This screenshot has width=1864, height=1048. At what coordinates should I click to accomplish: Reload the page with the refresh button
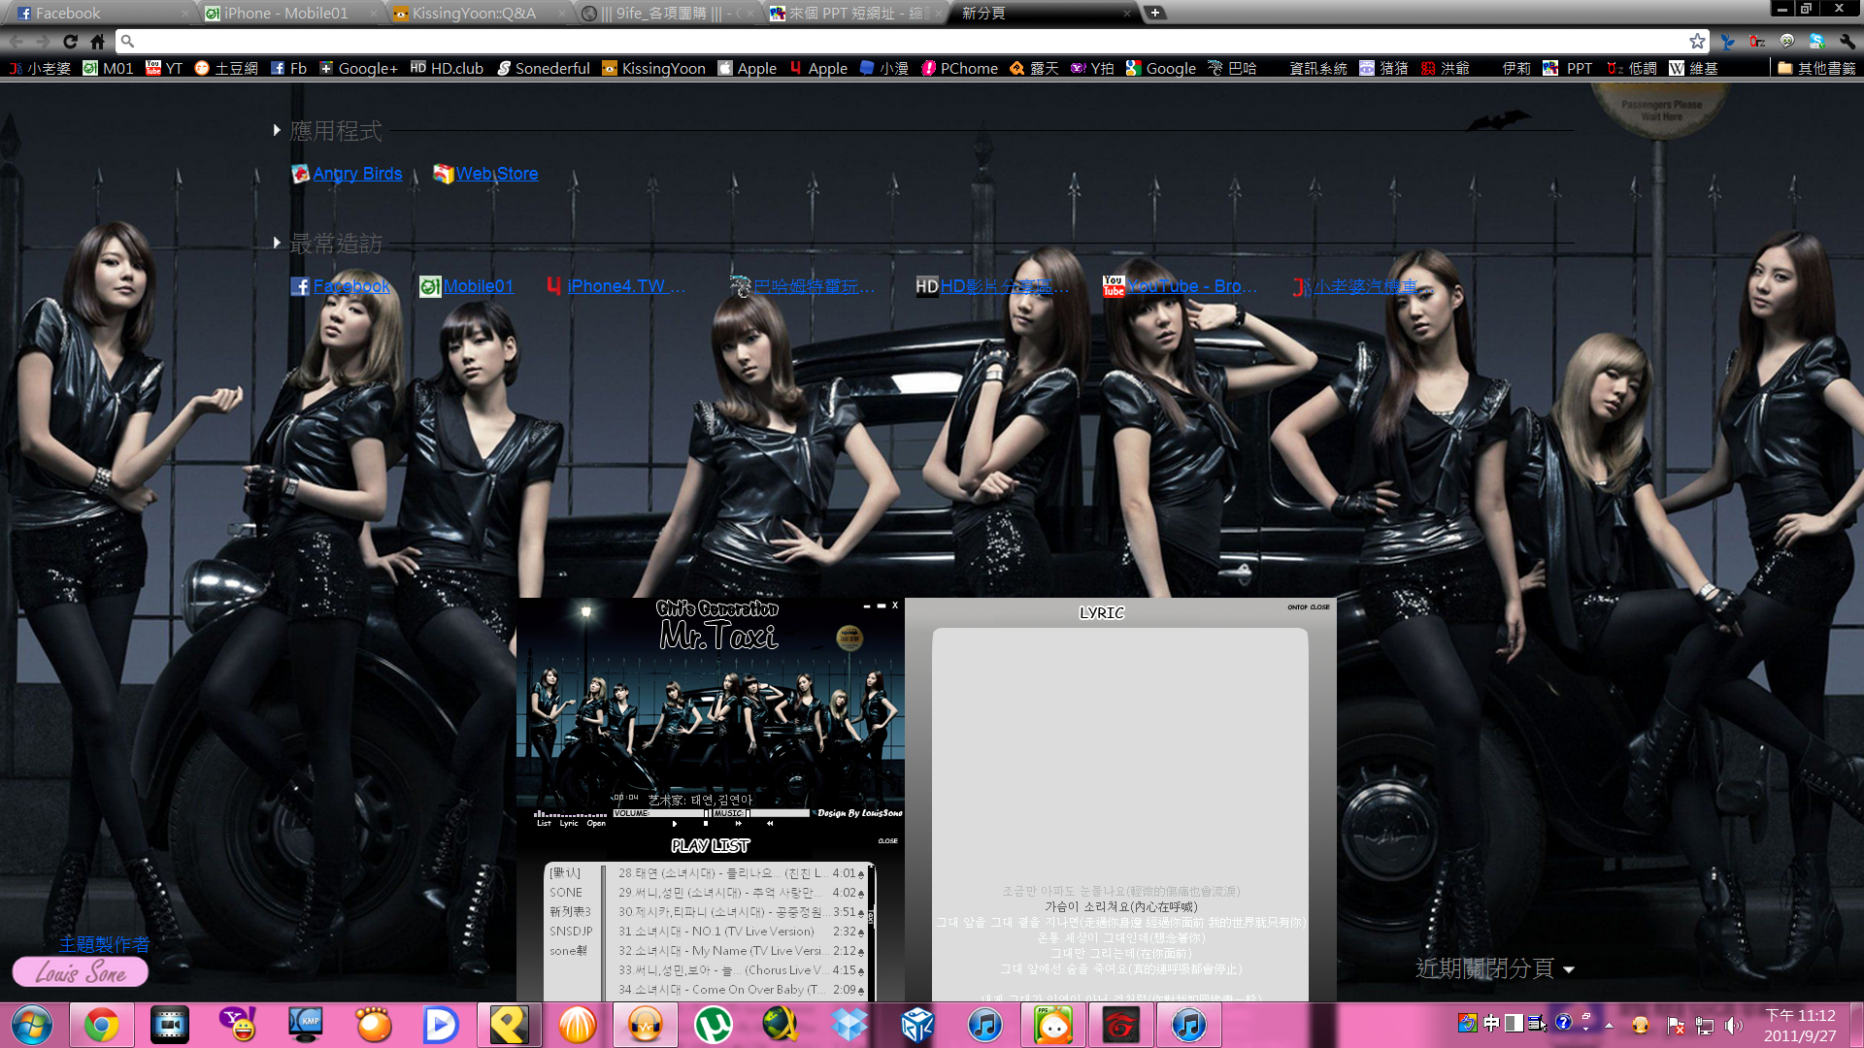pyautogui.click(x=70, y=41)
